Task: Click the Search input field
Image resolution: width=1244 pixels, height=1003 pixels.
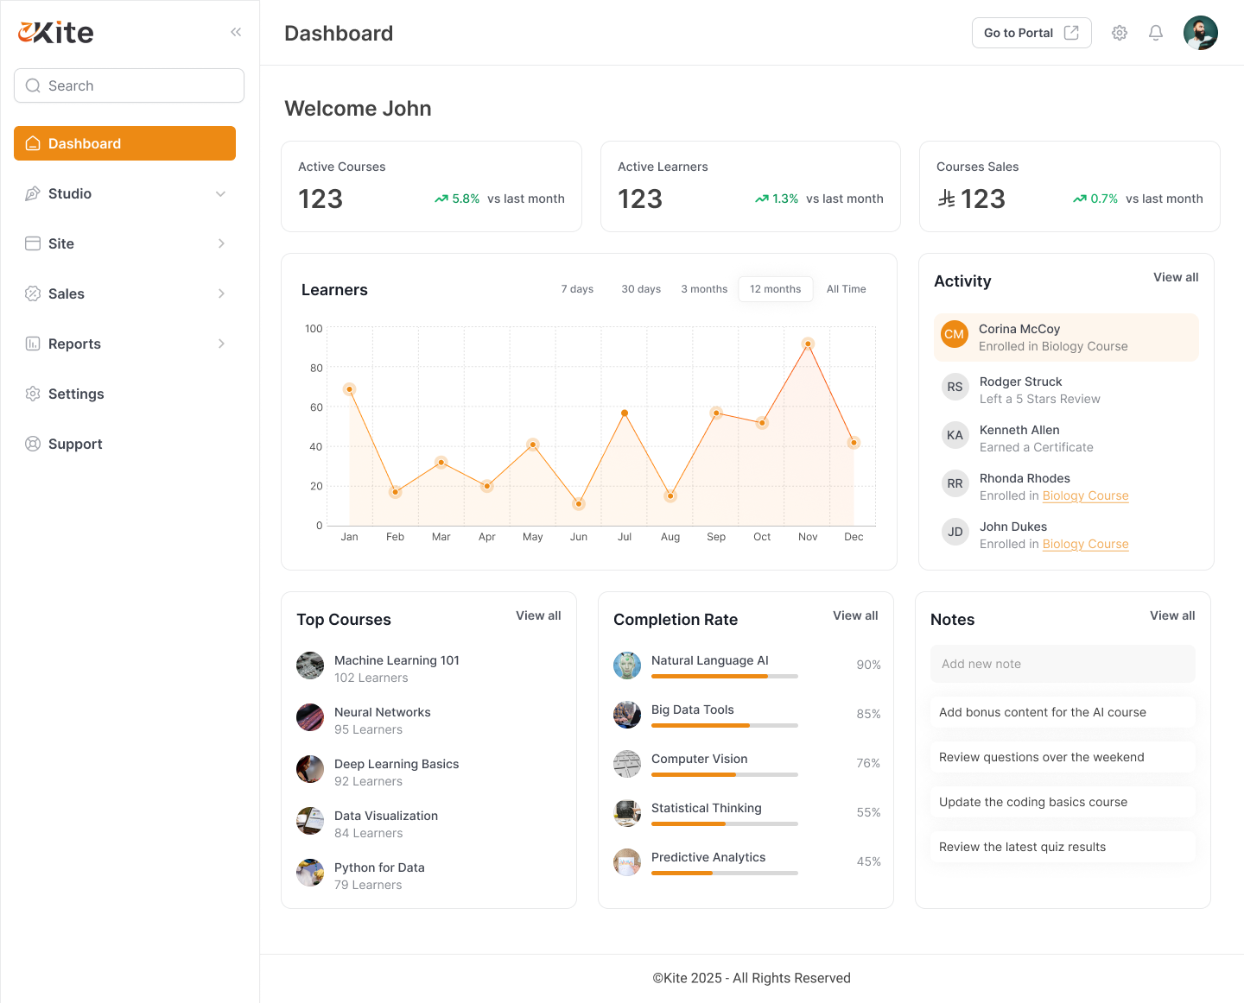Action: click(x=130, y=85)
